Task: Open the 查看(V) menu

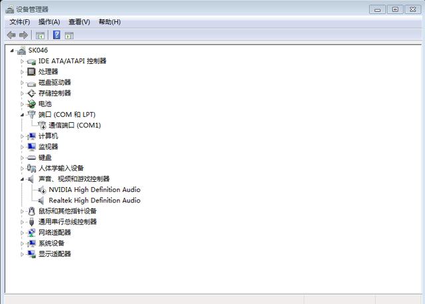Action: (79, 22)
